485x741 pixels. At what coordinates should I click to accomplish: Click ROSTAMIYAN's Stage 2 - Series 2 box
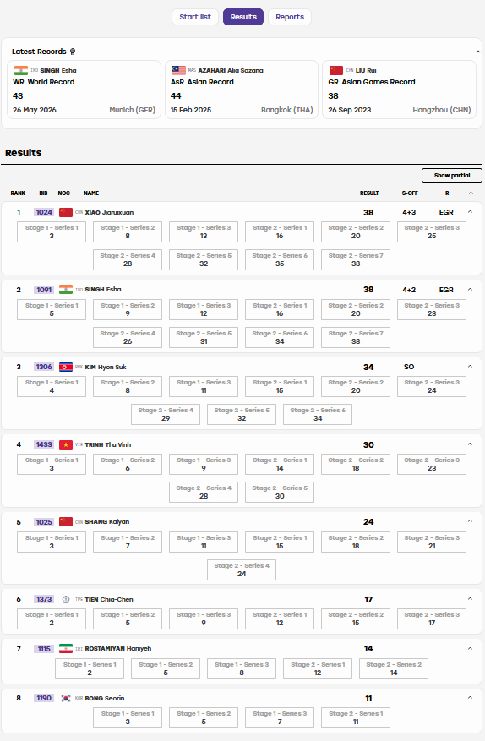pyautogui.click(x=394, y=668)
